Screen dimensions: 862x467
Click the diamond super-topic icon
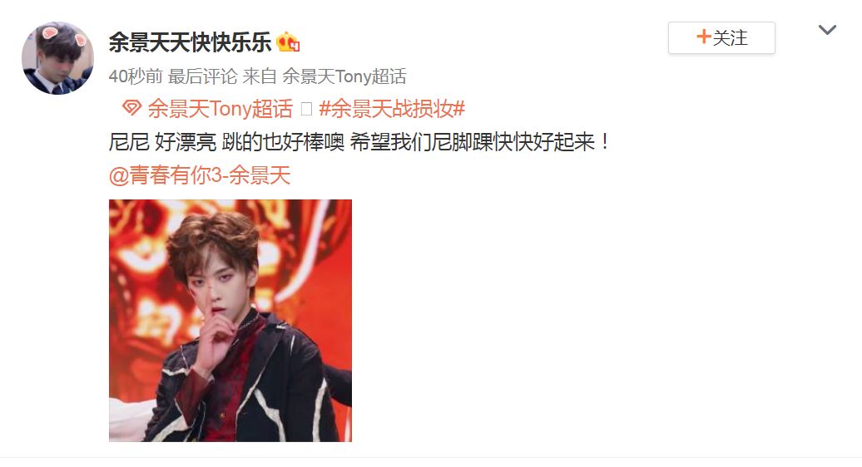coord(132,107)
